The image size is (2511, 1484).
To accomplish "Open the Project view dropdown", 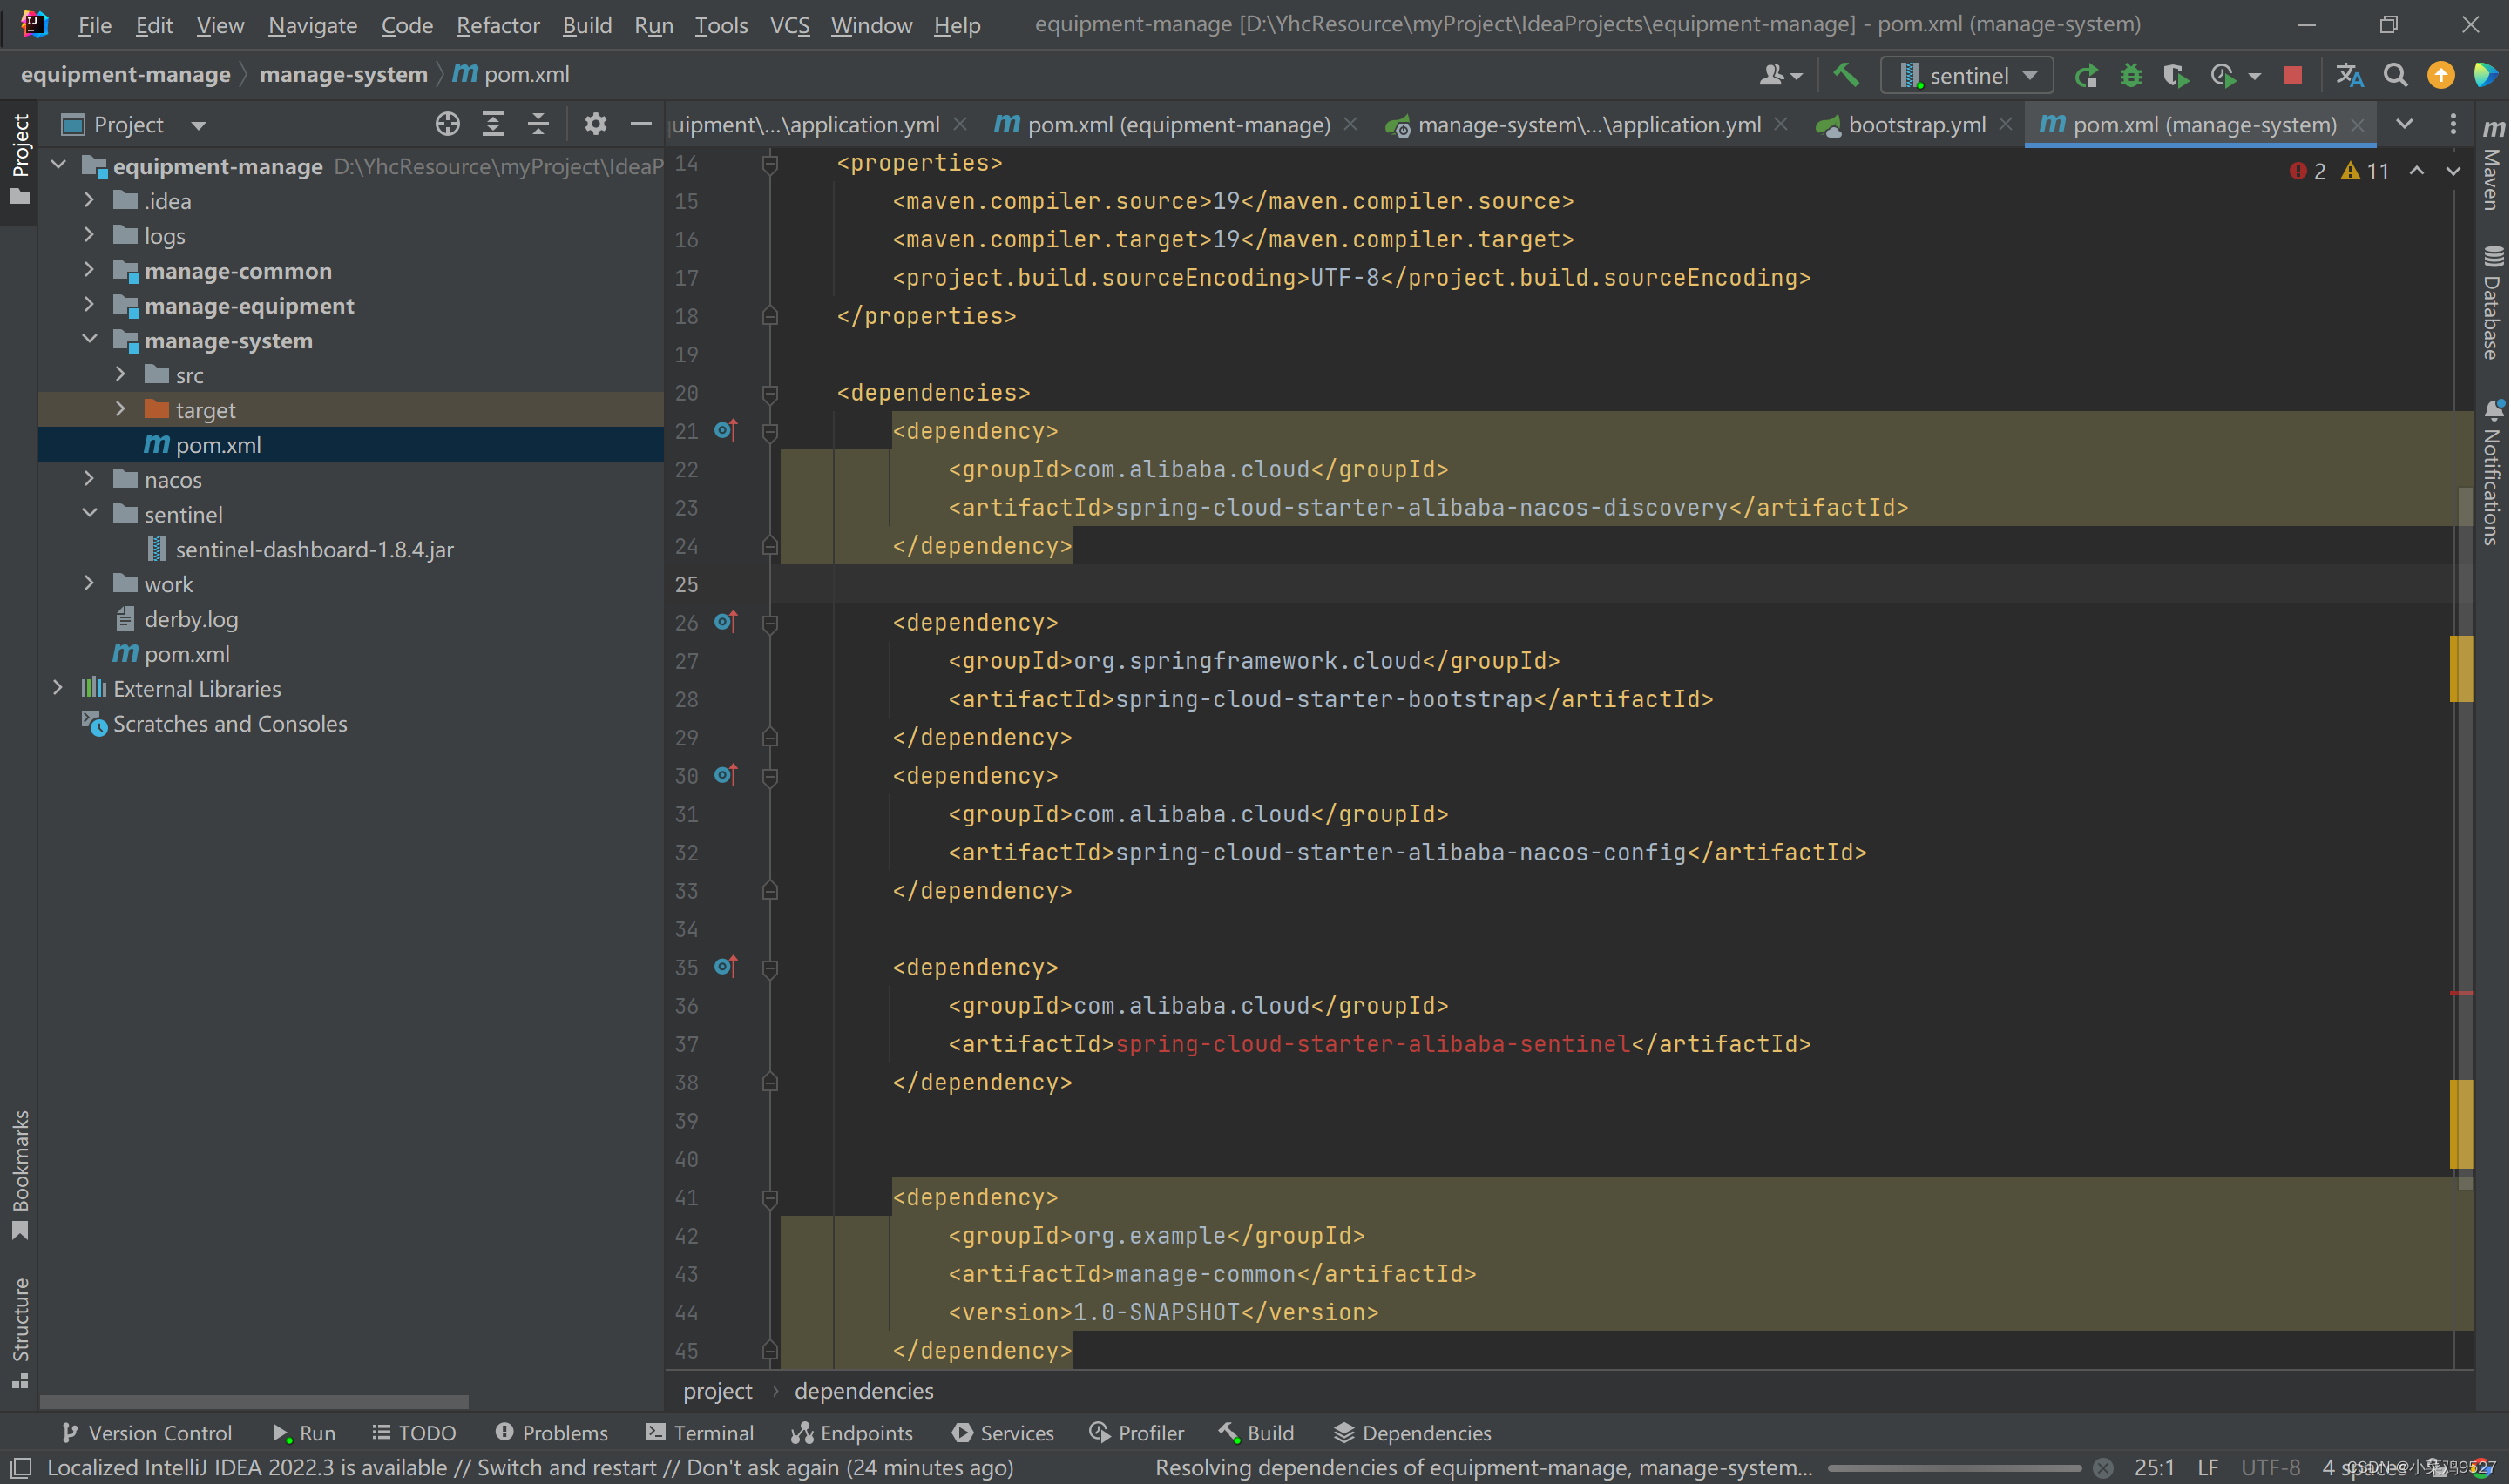I will click(x=199, y=125).
